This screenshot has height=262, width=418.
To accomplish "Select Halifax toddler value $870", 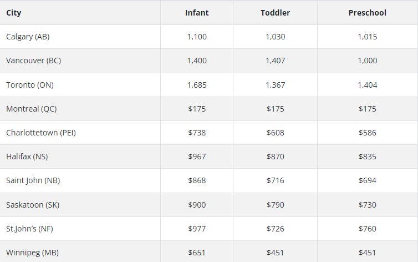I will [x=275, y=157].
